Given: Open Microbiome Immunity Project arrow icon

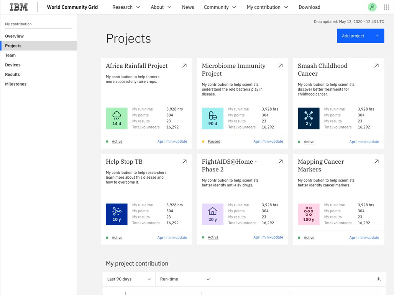Looking at the screenshot, I should [281, 66].
